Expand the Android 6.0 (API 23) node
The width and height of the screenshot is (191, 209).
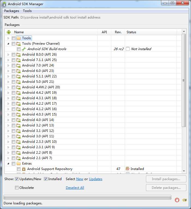(x=8, y=71)
